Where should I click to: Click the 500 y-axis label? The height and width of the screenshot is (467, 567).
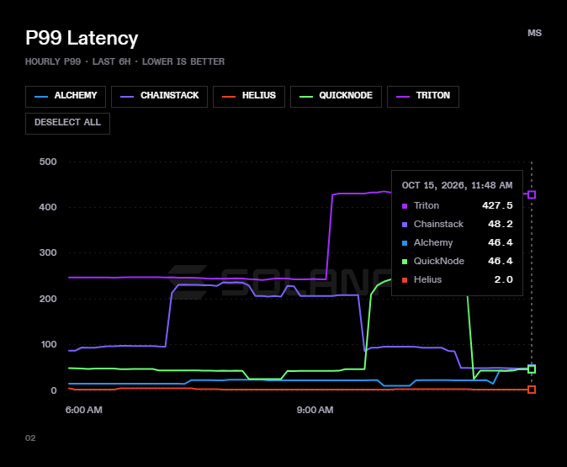click(48, 162)
